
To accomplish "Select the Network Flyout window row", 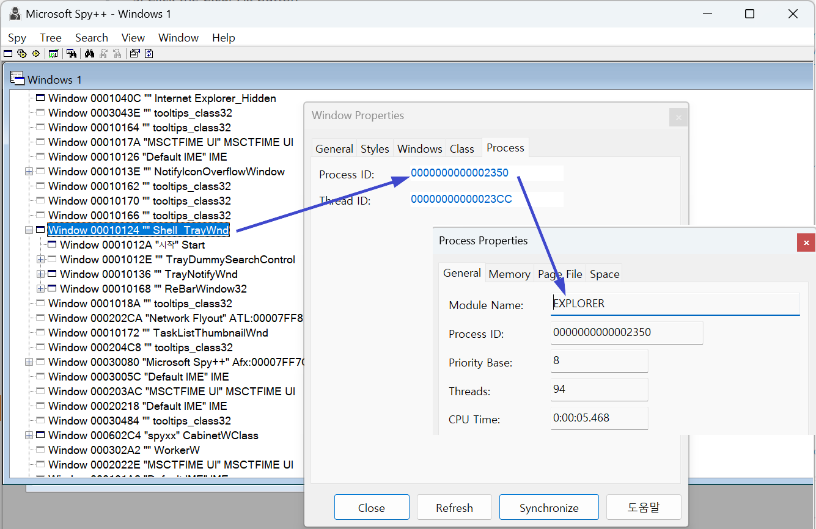I will tap(175, 318).
